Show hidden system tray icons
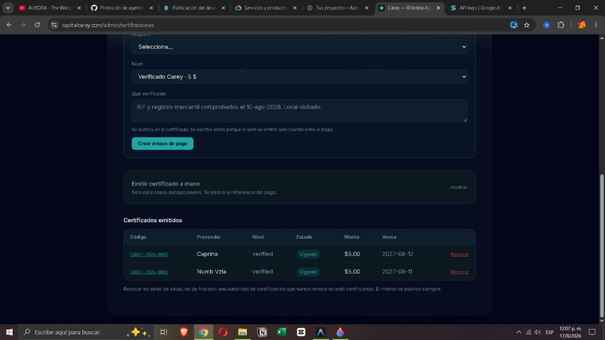 519,332
